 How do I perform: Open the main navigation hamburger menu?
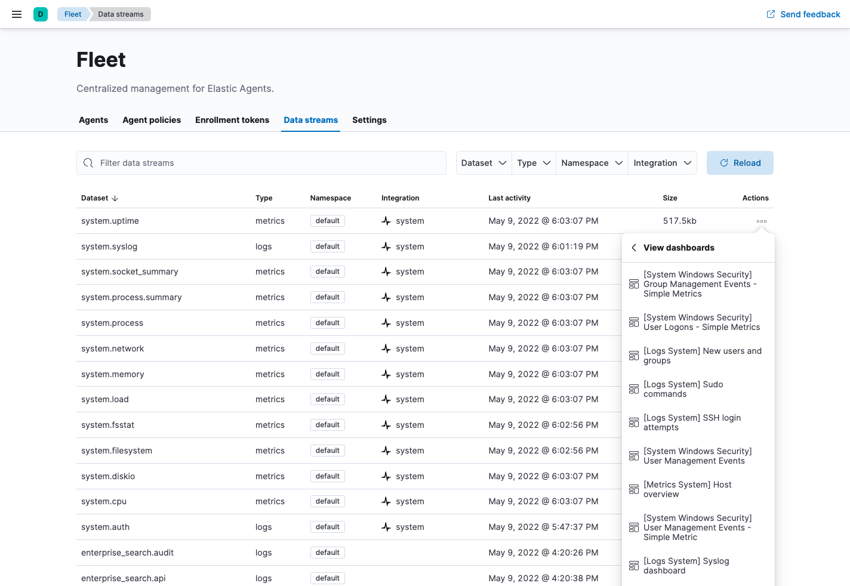coord(16,14)
